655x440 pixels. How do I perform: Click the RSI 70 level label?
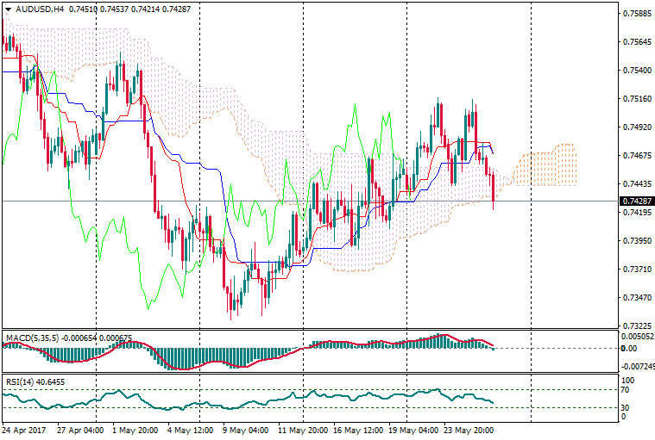(627, 390)
